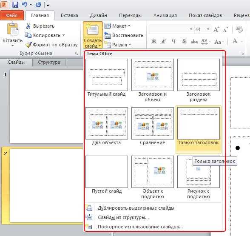Image resolution: width=250 pixels, height=236 pixels.
Task: Expand the Вставить paste options arrow
Action: pos(13,46)
